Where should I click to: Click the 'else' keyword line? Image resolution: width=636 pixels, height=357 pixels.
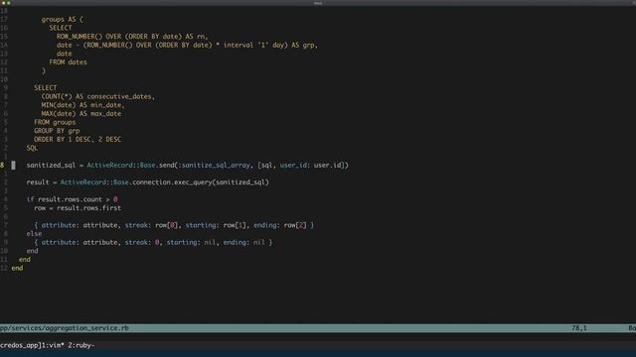click(34, 234)
